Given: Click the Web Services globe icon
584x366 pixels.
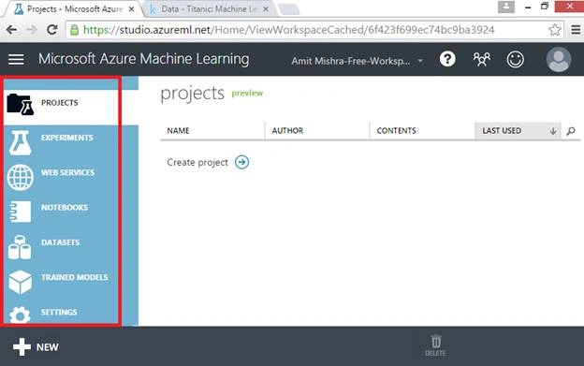Looking at the screenshot, I should click(x=20, y=178).
